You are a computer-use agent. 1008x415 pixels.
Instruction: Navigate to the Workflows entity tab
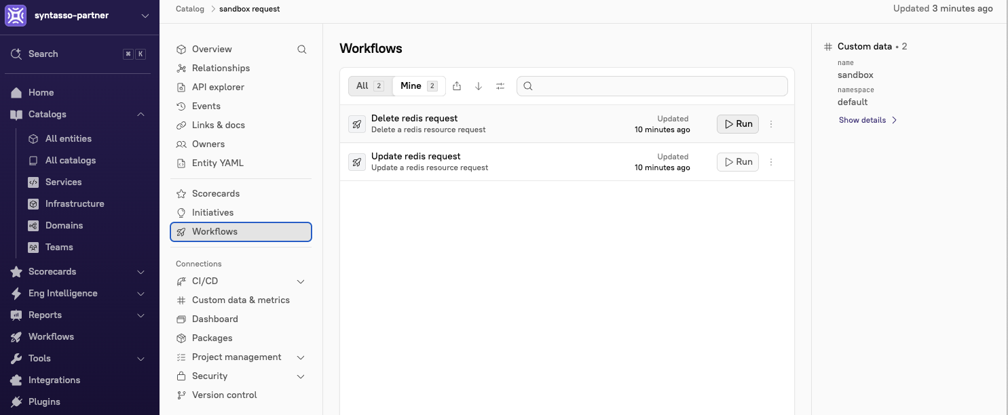214,231
